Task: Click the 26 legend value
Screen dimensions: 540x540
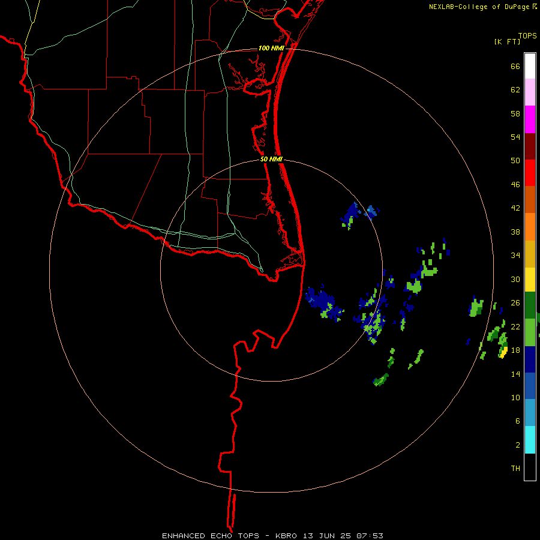Action: (x=515, y=303)
